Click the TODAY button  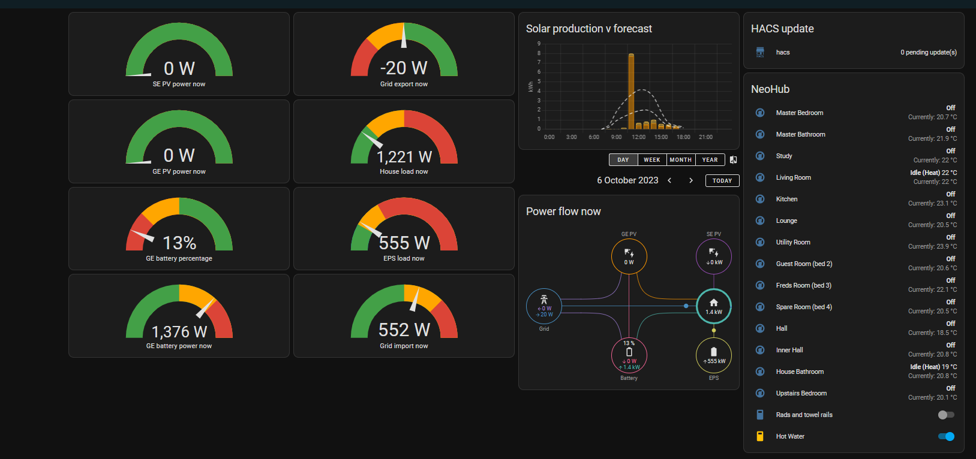pyautogui.click(x=722, y=180)
